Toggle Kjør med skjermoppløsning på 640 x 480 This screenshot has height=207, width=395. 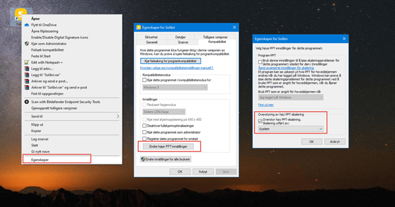tap(144, 119)
